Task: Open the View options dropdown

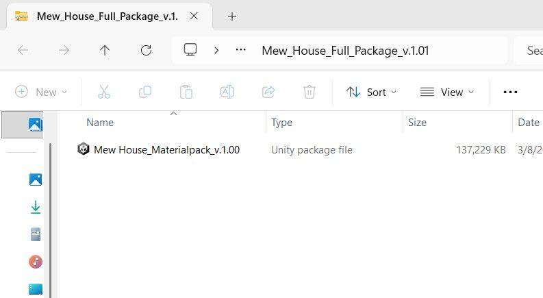Action: (x=446, y=92)
